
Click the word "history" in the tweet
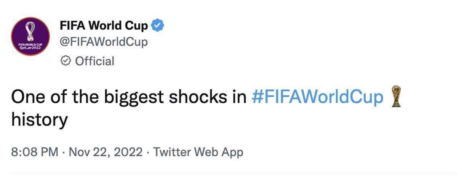tap(39, 120)
